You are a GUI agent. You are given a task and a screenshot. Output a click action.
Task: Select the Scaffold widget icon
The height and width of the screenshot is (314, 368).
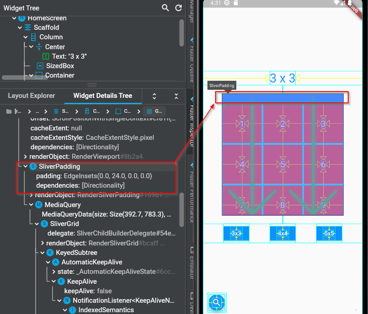tap(28, 28)
